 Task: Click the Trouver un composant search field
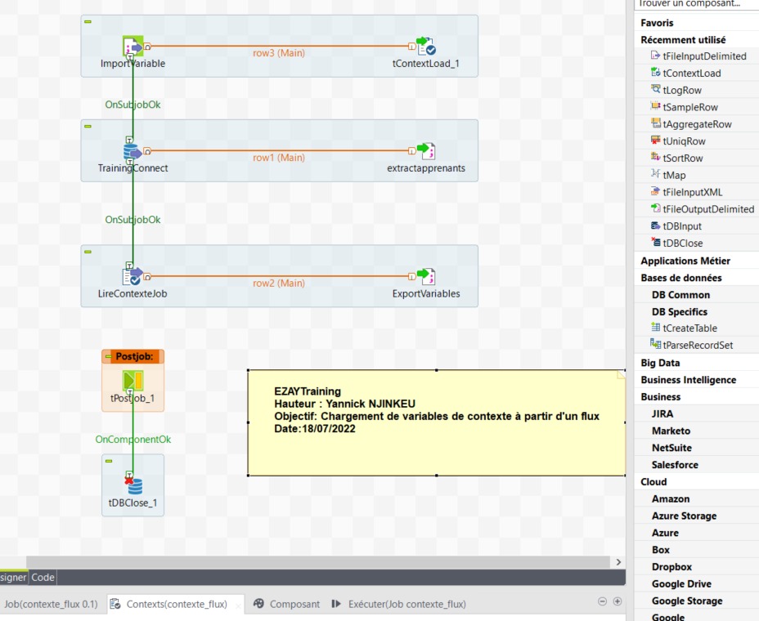click(x=695, y=4)
